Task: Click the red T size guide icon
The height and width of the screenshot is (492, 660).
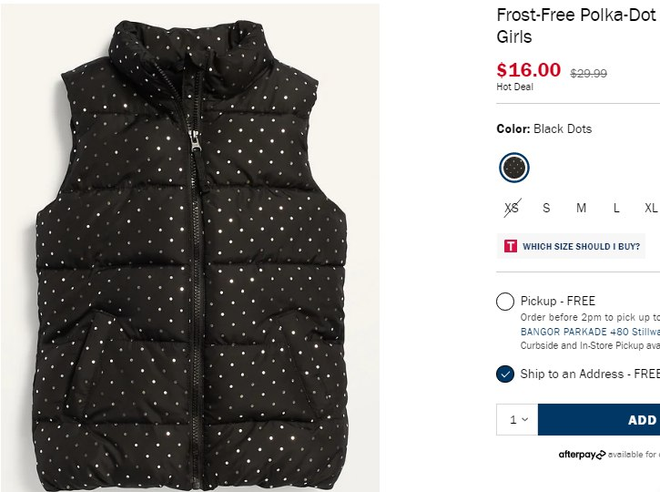Action: (x=511, y=246)
